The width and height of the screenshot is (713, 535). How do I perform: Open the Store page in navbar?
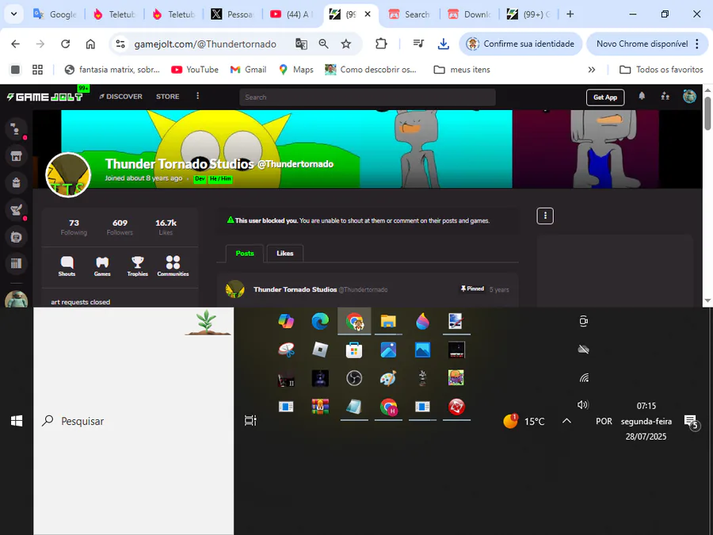(168, 97)
